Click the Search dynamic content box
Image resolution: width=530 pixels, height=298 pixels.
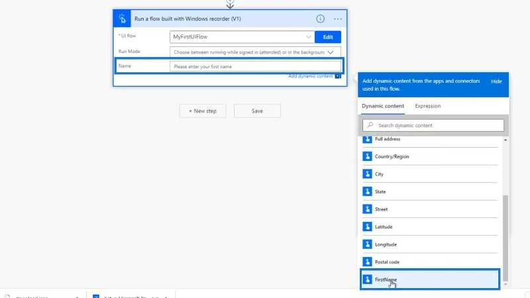click(433, 125)
